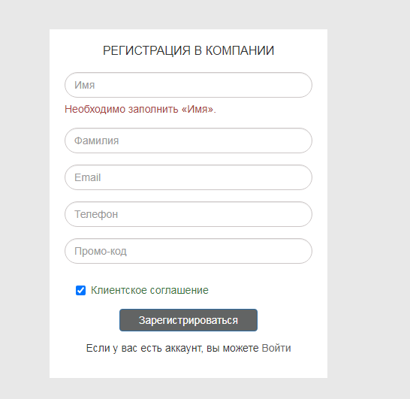
Task: Uncheck the Клиентское соглашение checkbox
Action: [x=80, y=290]
